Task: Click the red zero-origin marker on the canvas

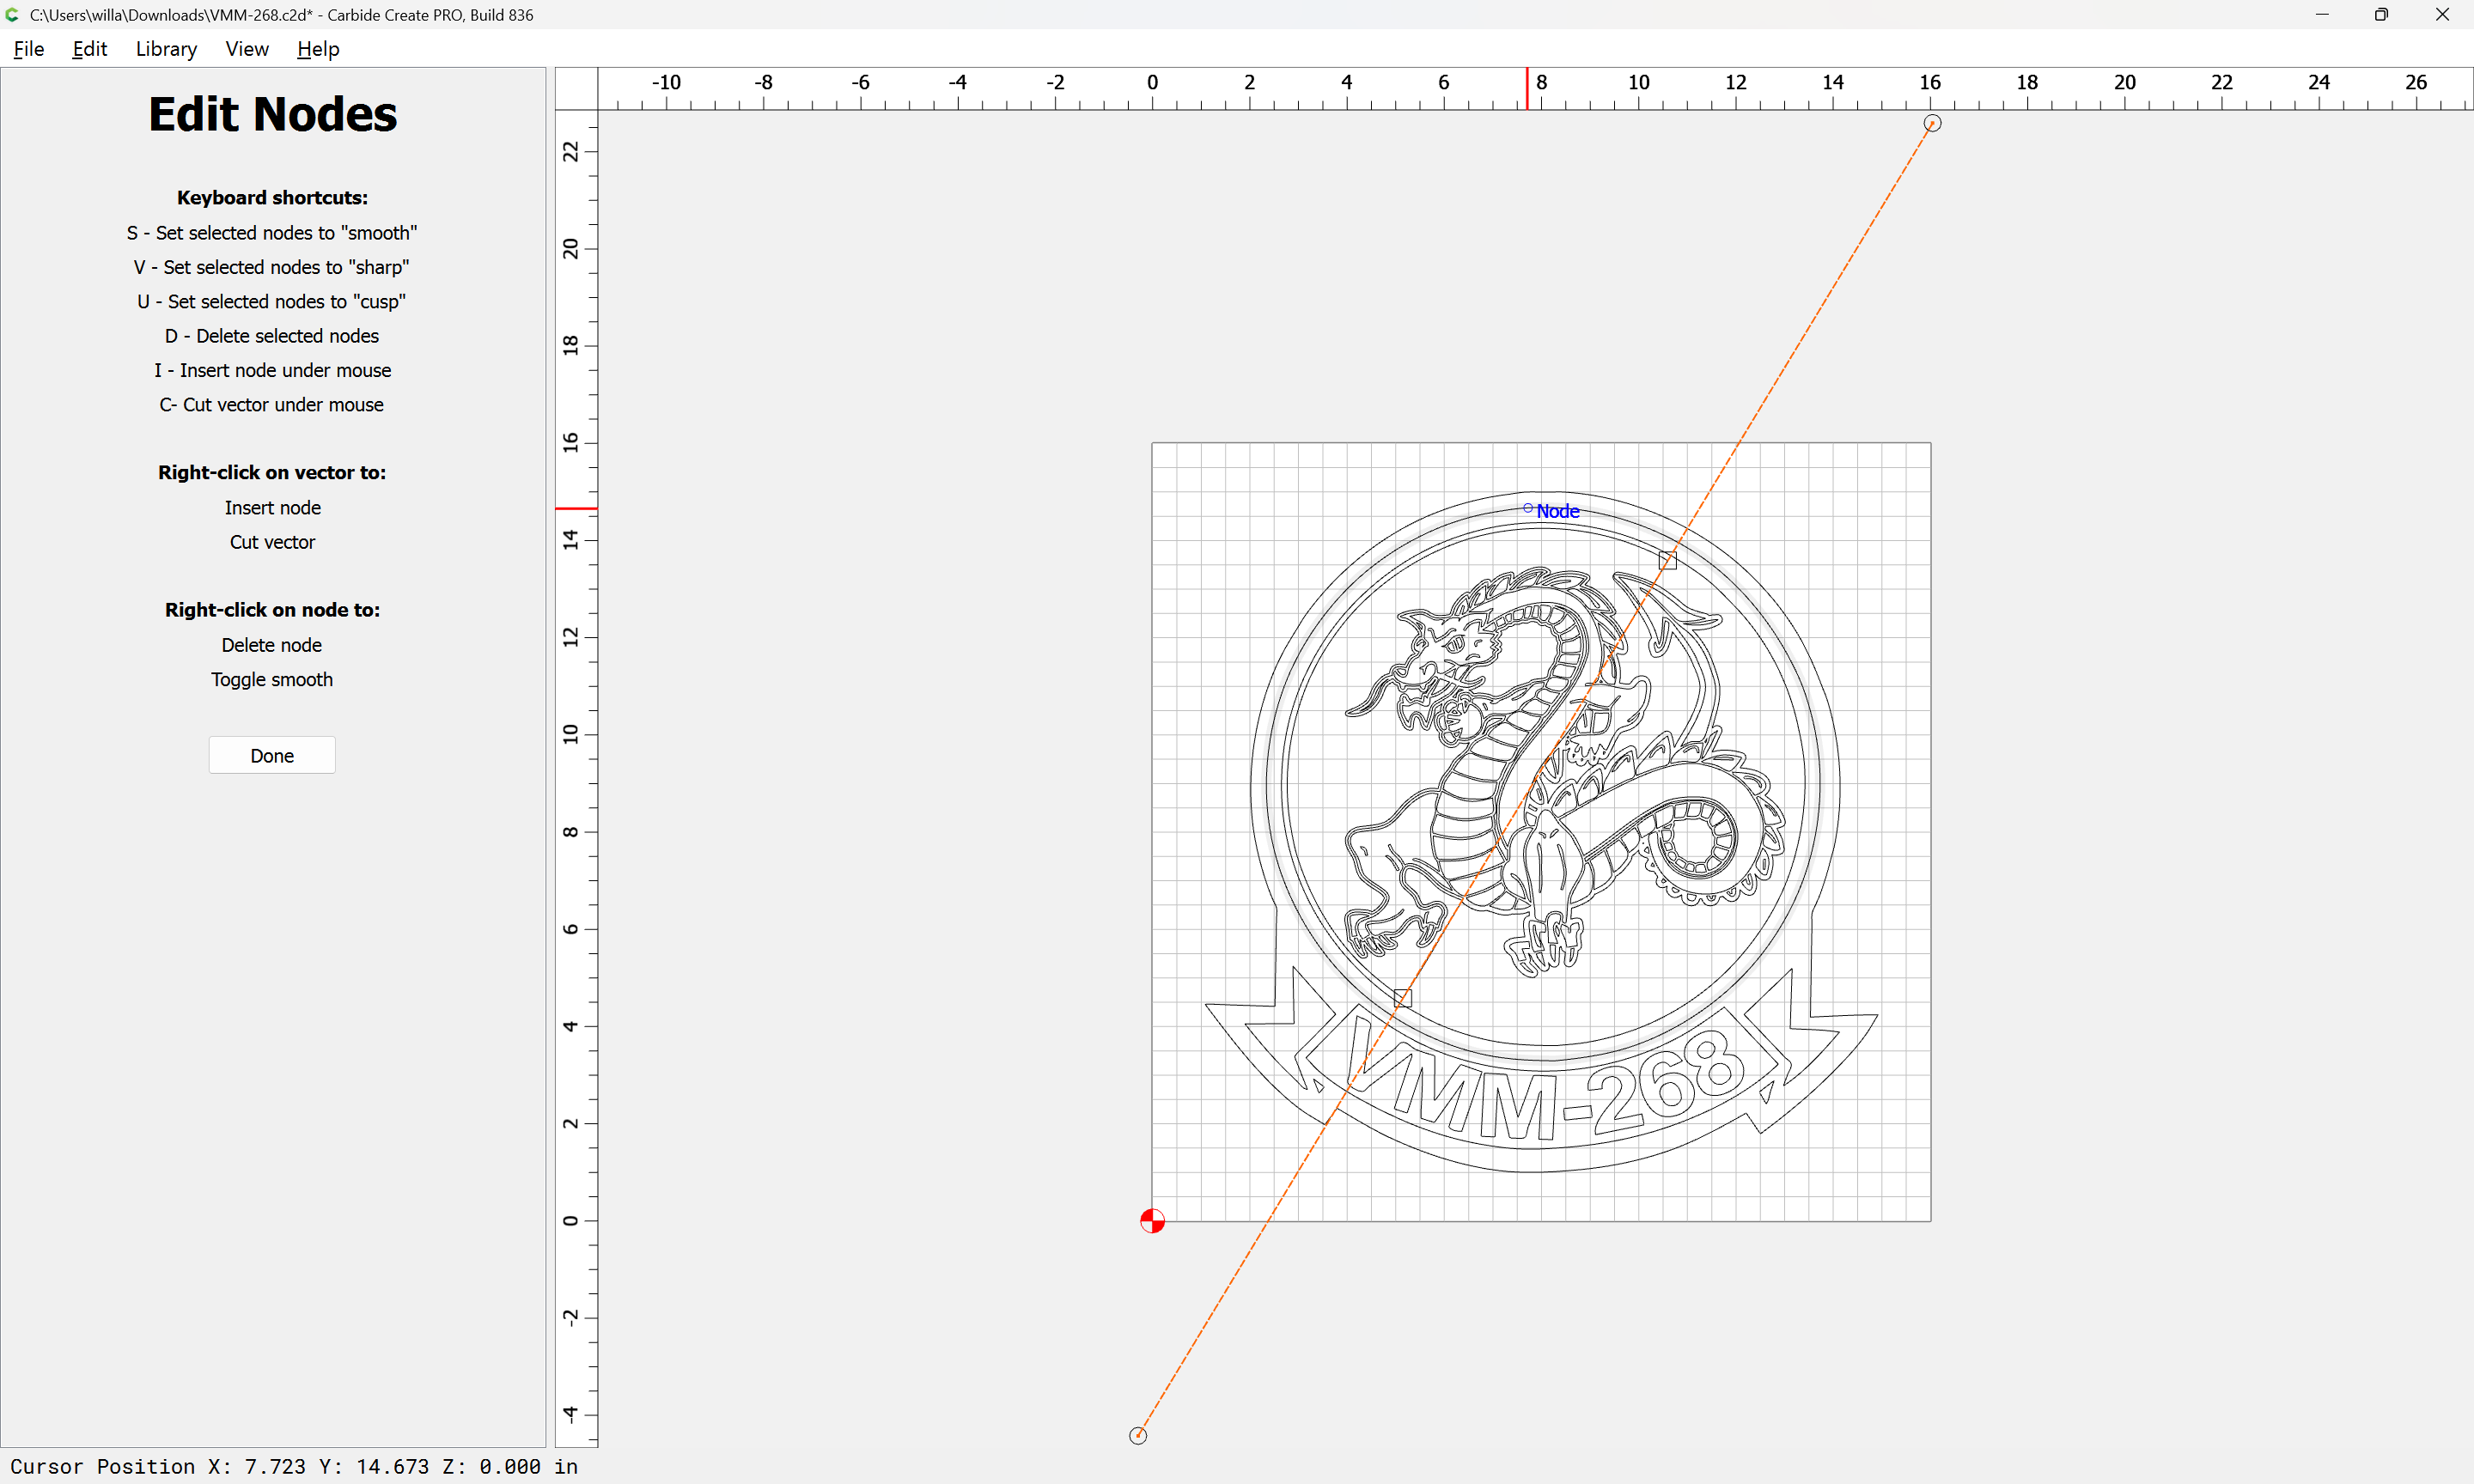Action: [1152, 1221]
